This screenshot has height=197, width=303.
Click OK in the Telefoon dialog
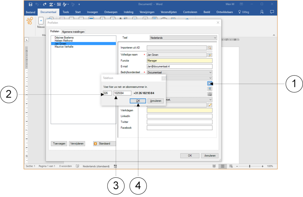click(x=138, y=101)
